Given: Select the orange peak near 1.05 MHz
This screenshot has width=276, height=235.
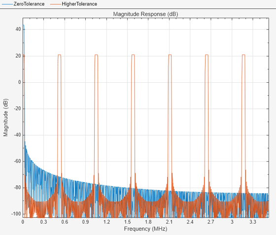Looking at the screenshot, I should click(96, 55).
